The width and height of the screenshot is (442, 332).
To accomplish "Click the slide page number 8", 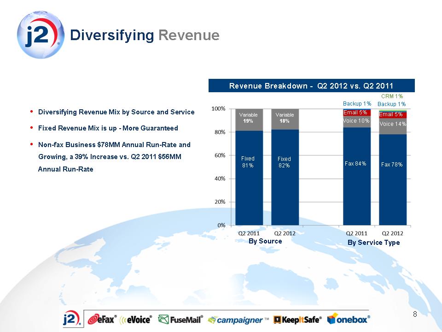I will click(x=415, y=314).
